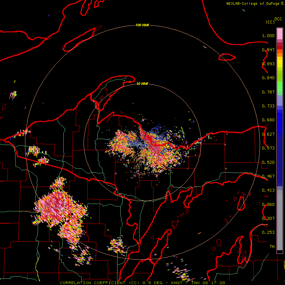Image resolution: width=285 pixels, height=285 pixels.
Task: Pick the light pink colorbar segment near 1.000
Action: pyautogui.click(x=280, y=34)
